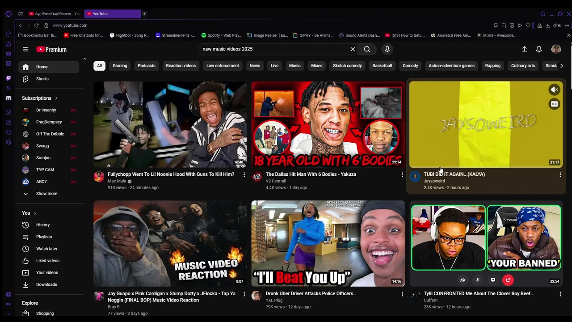This screenshot has width=572, height=322.
Task: Expand bookmarks bar overflow chevron
Action: point(568,35)
